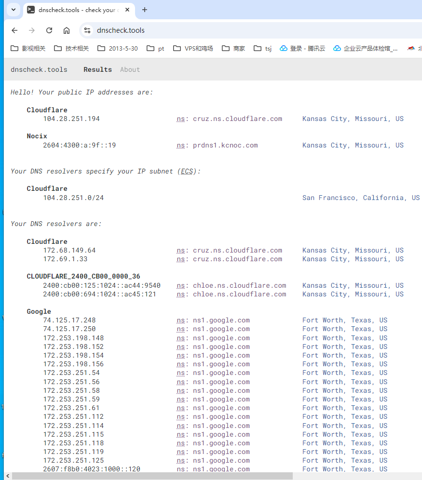Image resolution: width=422 pixels, height=480 pixels.
Task: Open site info icon in address bar
Action: coord(87,30)
